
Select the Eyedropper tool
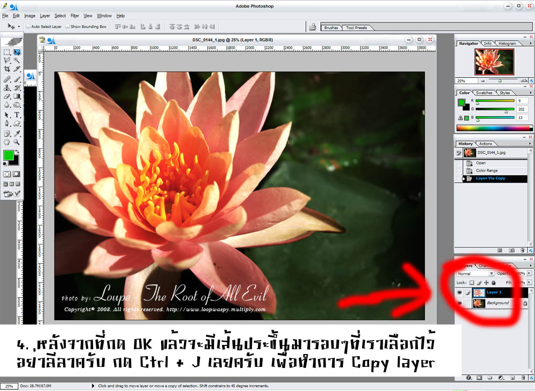[17, 133]
